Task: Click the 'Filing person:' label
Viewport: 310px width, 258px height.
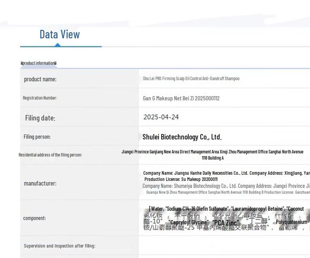Action: tap(37, 137)
